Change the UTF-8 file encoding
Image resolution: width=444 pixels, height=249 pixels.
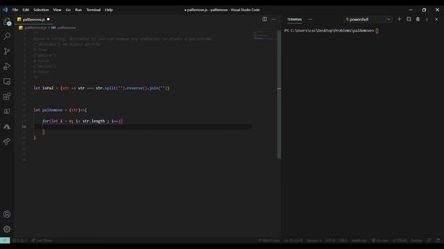tap(330, 240)
